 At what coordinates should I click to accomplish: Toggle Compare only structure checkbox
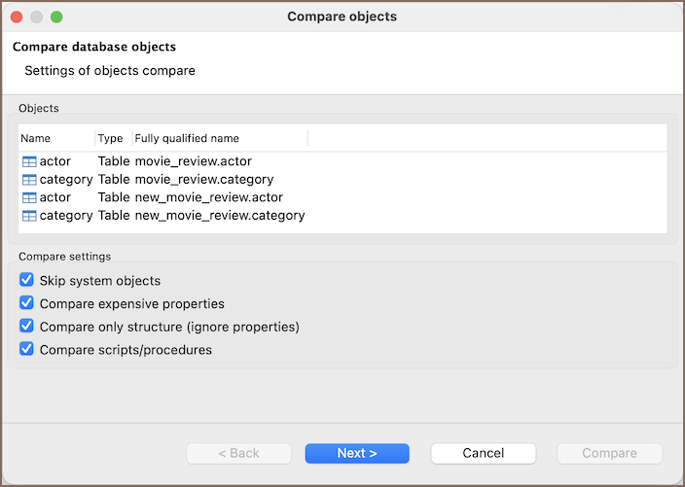coord(26,327)
